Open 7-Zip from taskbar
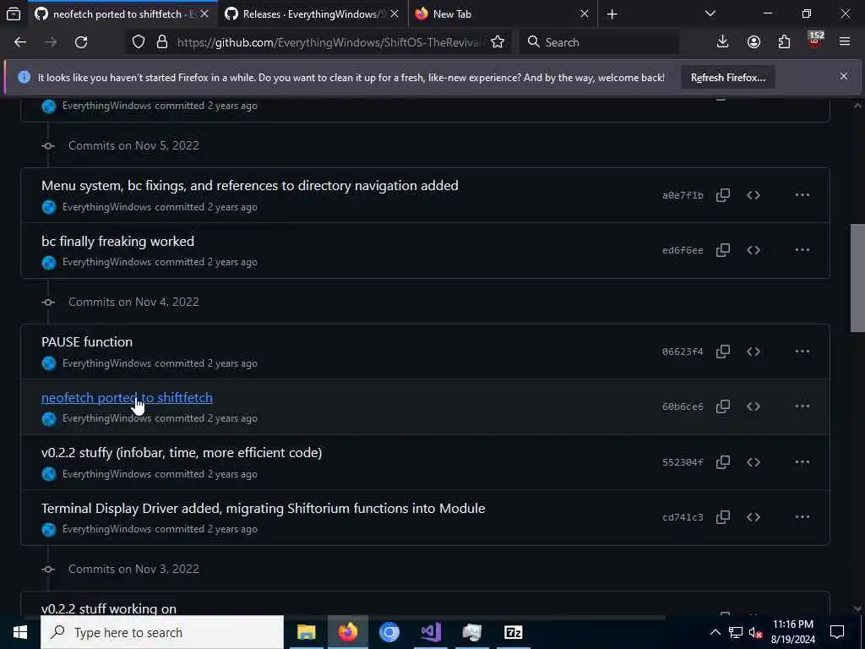 click(x=513, y=632)
